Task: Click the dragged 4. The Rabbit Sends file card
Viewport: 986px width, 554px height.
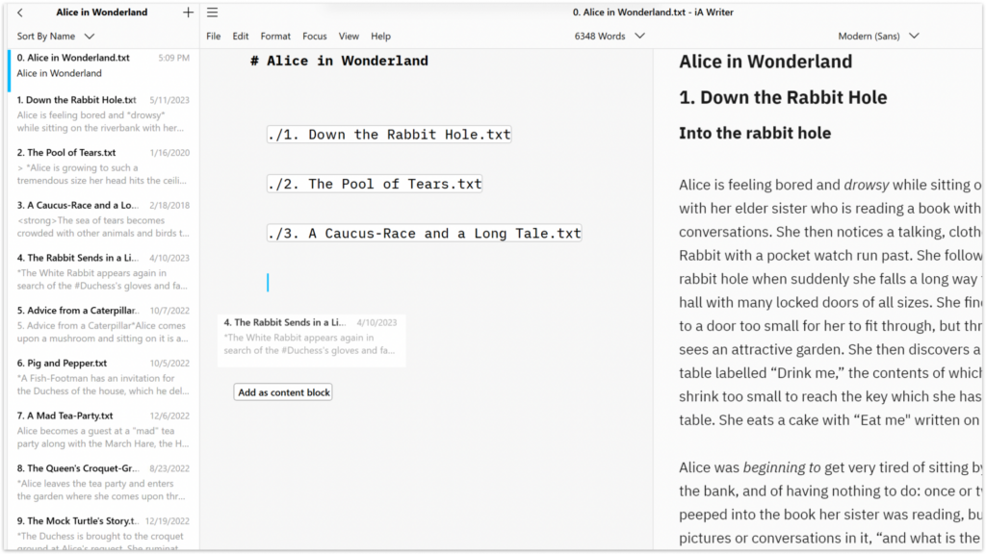Action: click(311, 340)
